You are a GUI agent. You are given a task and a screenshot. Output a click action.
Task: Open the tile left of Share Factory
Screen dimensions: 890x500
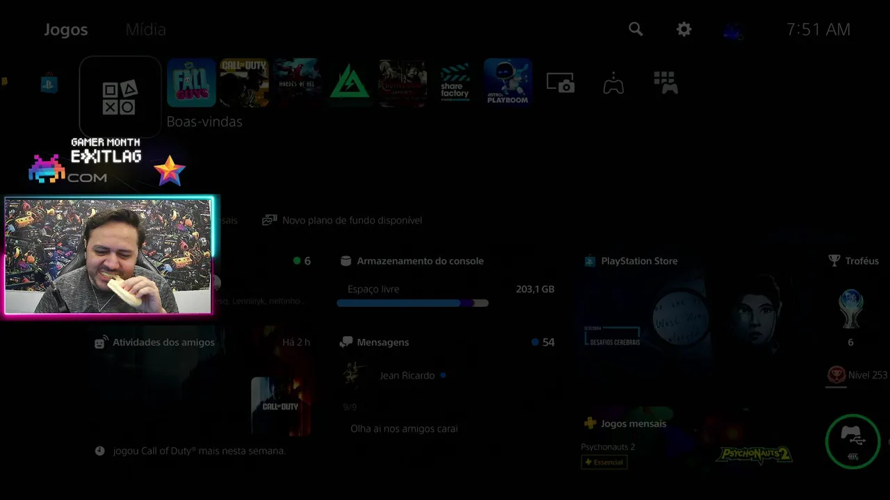click(403, 83)
